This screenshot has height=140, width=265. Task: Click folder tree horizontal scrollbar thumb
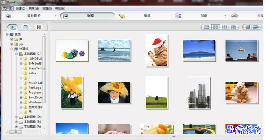[16, 132]
